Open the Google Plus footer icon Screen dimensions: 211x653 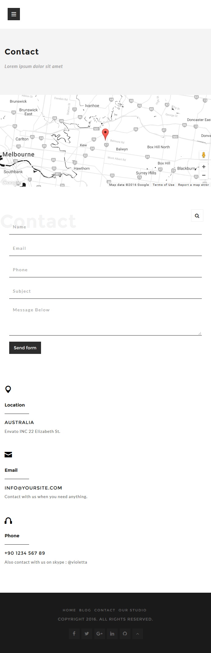point(100,633)
